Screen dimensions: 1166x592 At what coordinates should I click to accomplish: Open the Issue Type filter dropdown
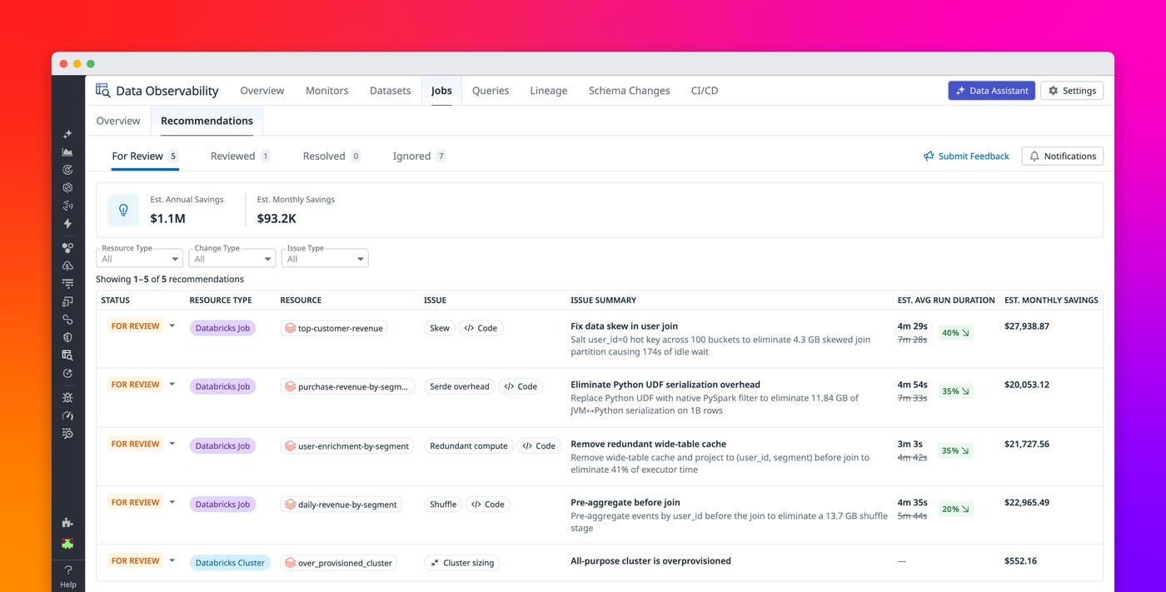point(325,258)
